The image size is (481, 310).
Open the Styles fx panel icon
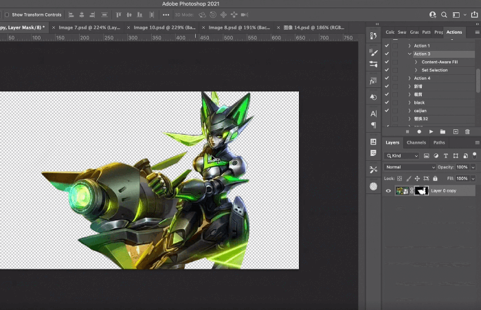pyautogui.click(x=373, y=81)
